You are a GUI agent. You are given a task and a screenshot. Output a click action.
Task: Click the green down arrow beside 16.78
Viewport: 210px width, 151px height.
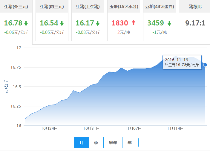pos(26,23)
